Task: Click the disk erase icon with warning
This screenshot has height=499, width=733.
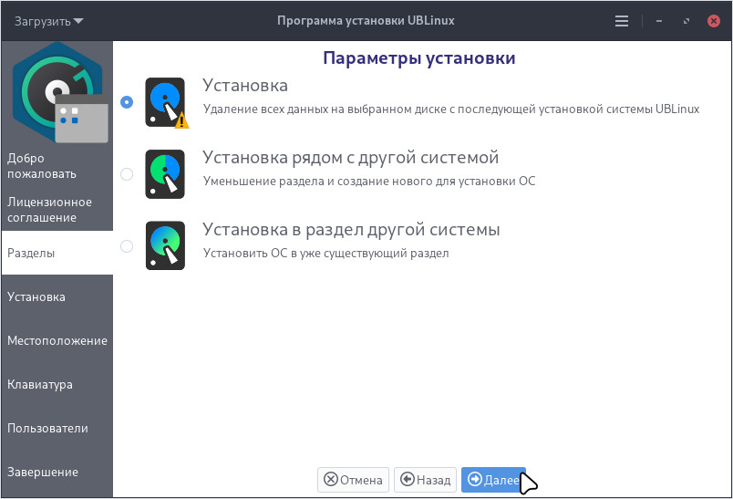Action: coord(167,103)
